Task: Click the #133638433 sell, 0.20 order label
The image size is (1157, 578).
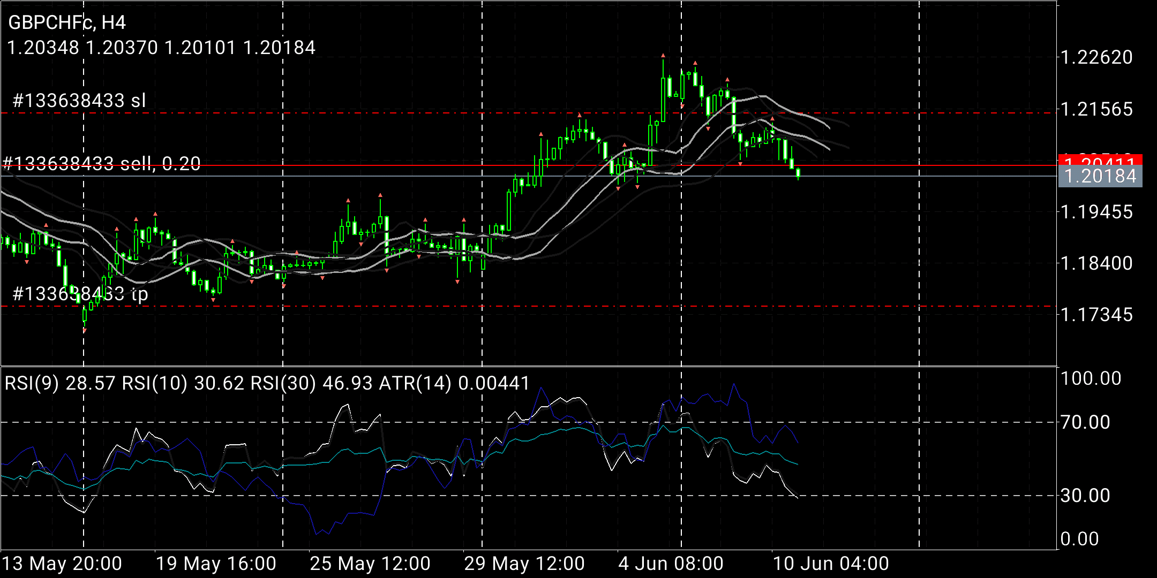Action: point(102,163)
